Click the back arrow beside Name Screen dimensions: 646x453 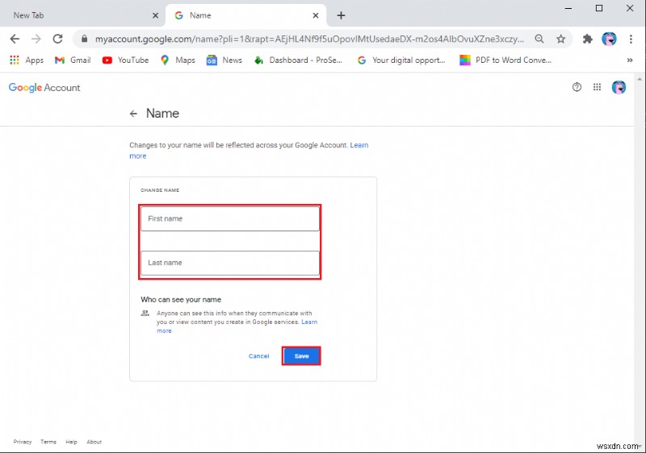[133, 114]
